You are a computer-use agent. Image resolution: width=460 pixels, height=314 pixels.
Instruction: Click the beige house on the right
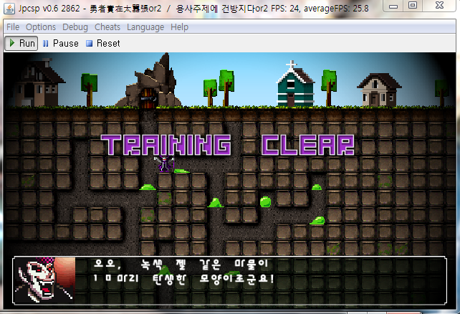[x=381, y=90]
